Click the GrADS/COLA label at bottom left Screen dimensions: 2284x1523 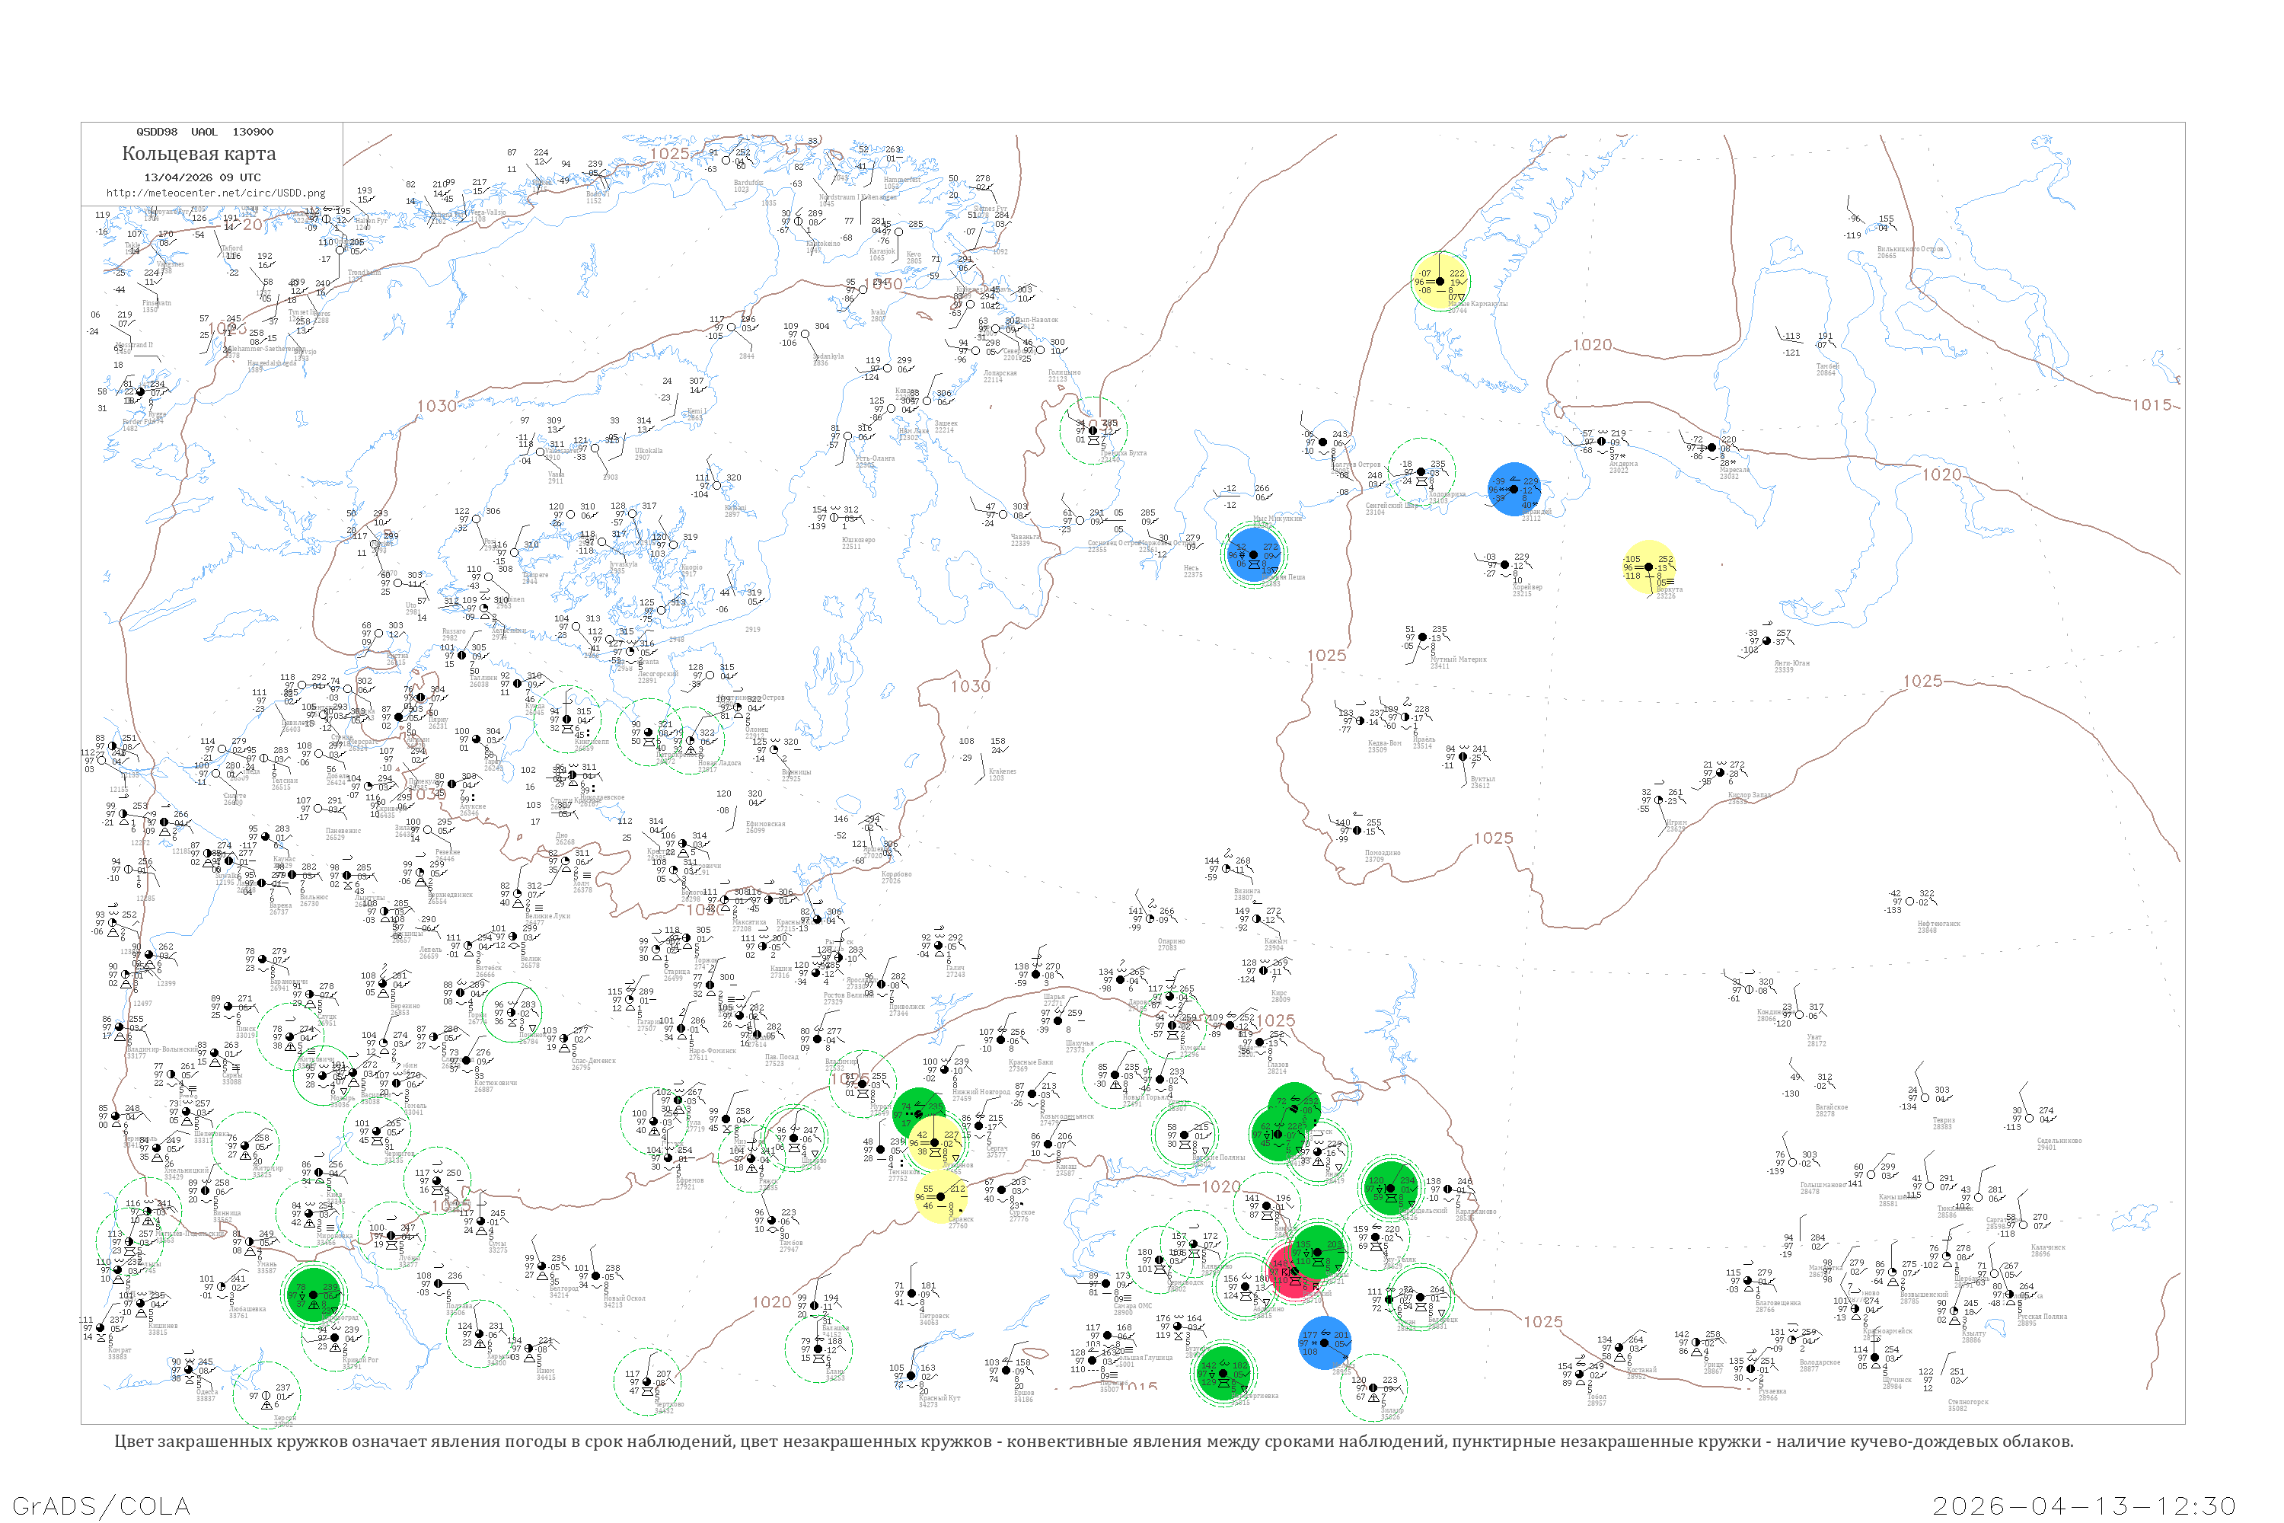101,1506
